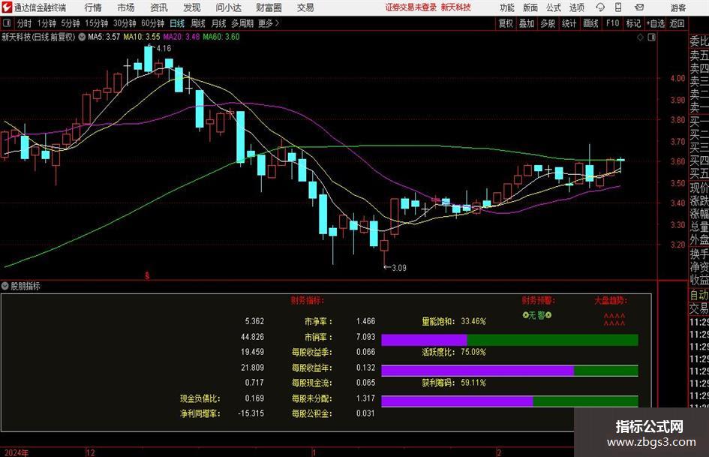Click the 多股 toolbar button

point(548,23)
